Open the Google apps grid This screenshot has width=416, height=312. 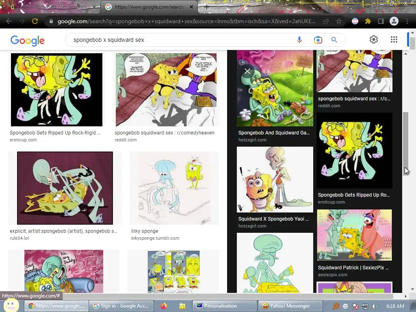pos(394,39)
